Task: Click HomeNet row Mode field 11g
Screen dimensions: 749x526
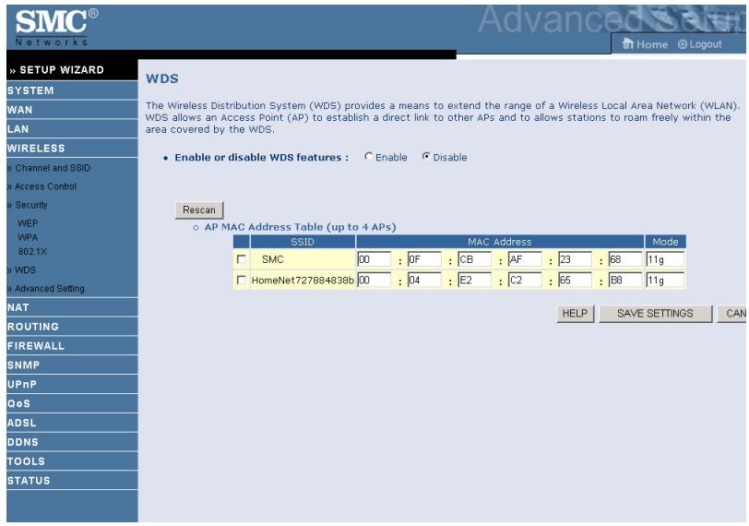Action: click(665, 280)
